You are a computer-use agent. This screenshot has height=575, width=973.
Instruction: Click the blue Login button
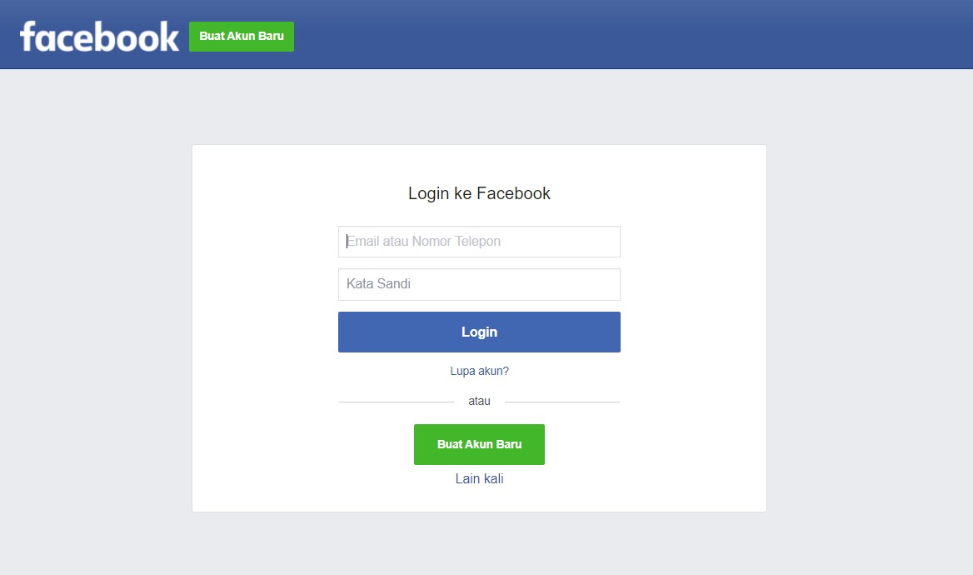click(x=479, y=332)
